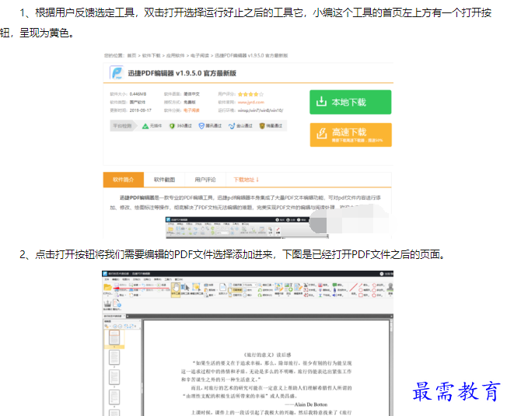
Task: Click the 迅捷PDF编辑器 blue logo icon
Action: pyautogui.click(x=117, y=73)
